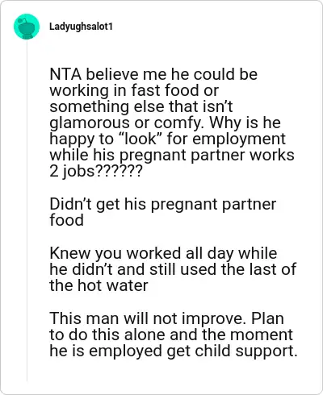Click the text "2 jobs??????"
The height and width of the screenshot is (395, 323).
(95, 171)
